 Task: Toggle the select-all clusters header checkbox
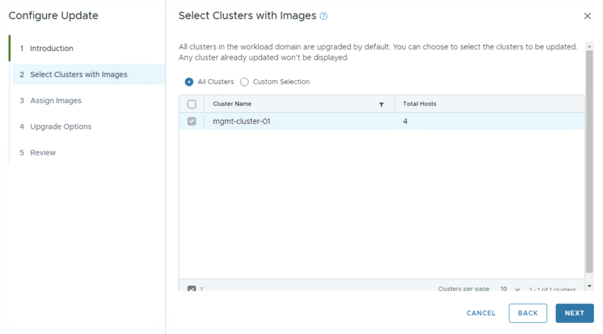(x=191, y=104)
